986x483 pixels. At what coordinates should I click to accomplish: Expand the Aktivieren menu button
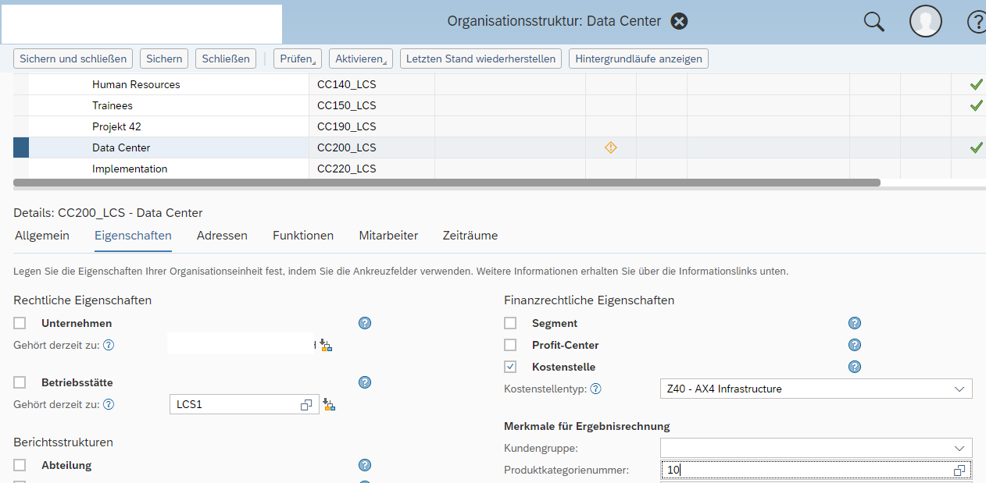[x=359, y=59]
